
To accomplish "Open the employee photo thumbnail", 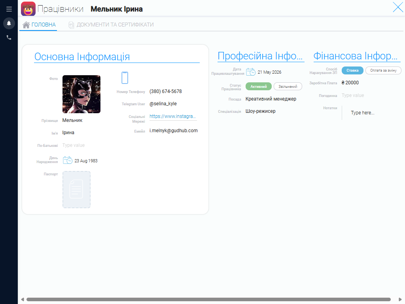I will pos(81,94).
